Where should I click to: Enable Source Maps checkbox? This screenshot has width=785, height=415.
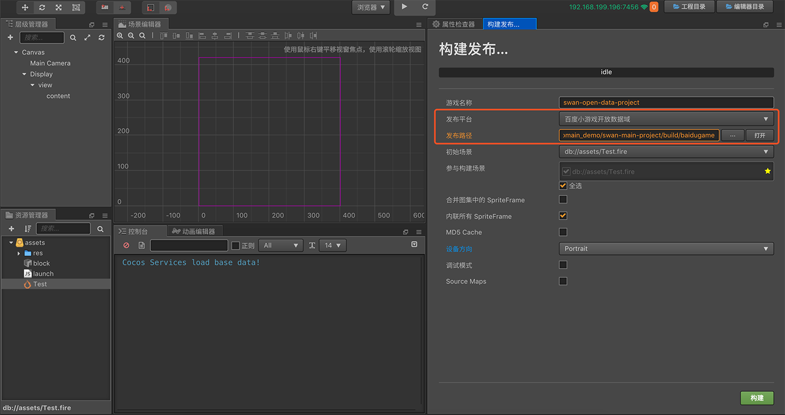pyautogui.click(x=563, y=281)
